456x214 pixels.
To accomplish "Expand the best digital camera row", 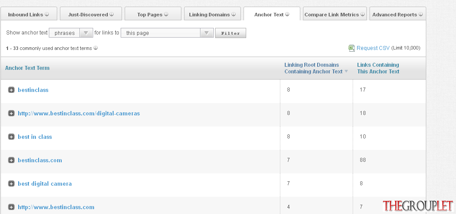I will [x=11, y=183].
